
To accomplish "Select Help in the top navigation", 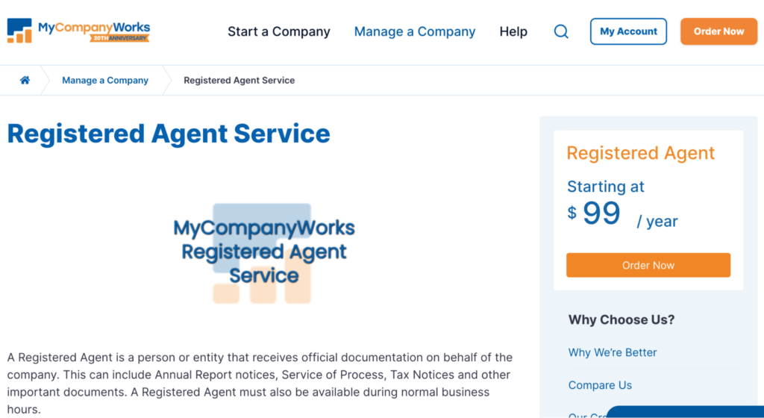I will pos(513,31).
